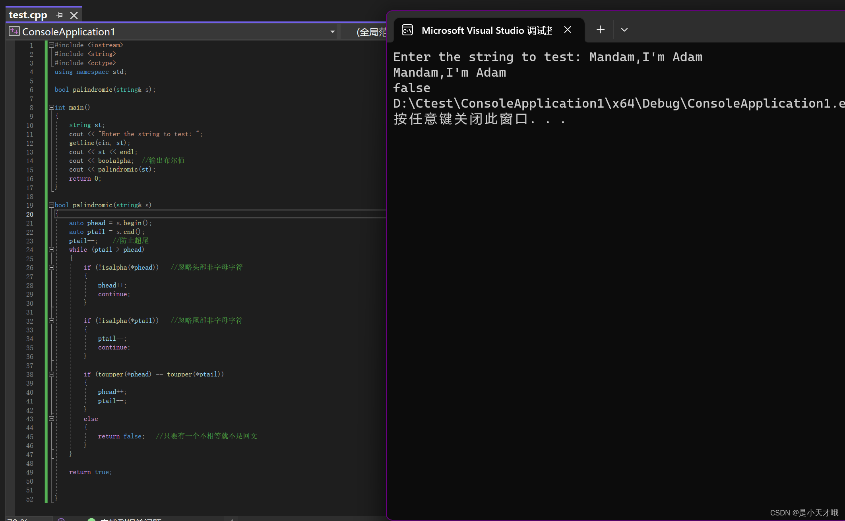Viewport: 845px width, 521px height.
Task: Click the console icon on the 调试控制台 tab
Action: (x=407, y=30)
